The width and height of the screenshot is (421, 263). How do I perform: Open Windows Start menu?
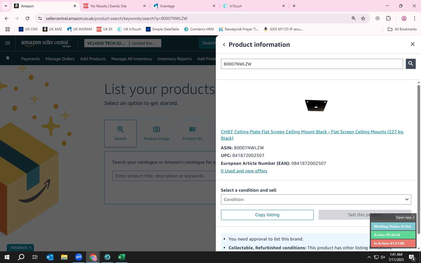7,257
